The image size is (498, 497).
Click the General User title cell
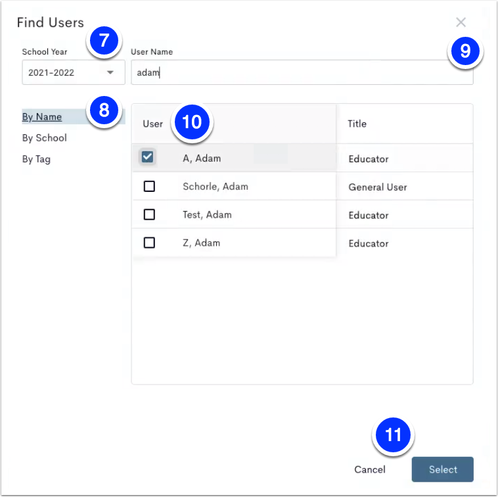click(x=378, y=187)
